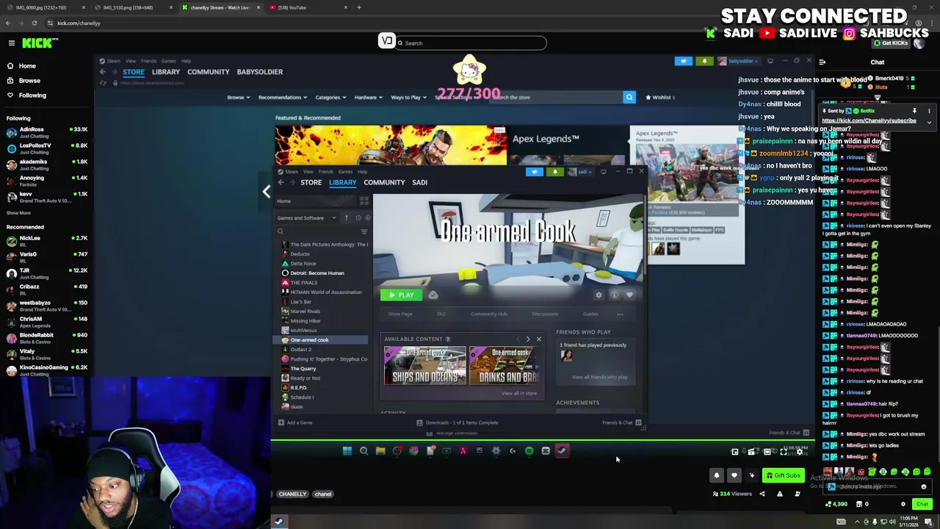Open advanced filter icon beside library search
Viewport: 940px width, 529px height.
coord(364,231)
